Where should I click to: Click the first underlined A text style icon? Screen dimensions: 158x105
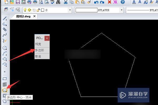[x=134, y=2]
